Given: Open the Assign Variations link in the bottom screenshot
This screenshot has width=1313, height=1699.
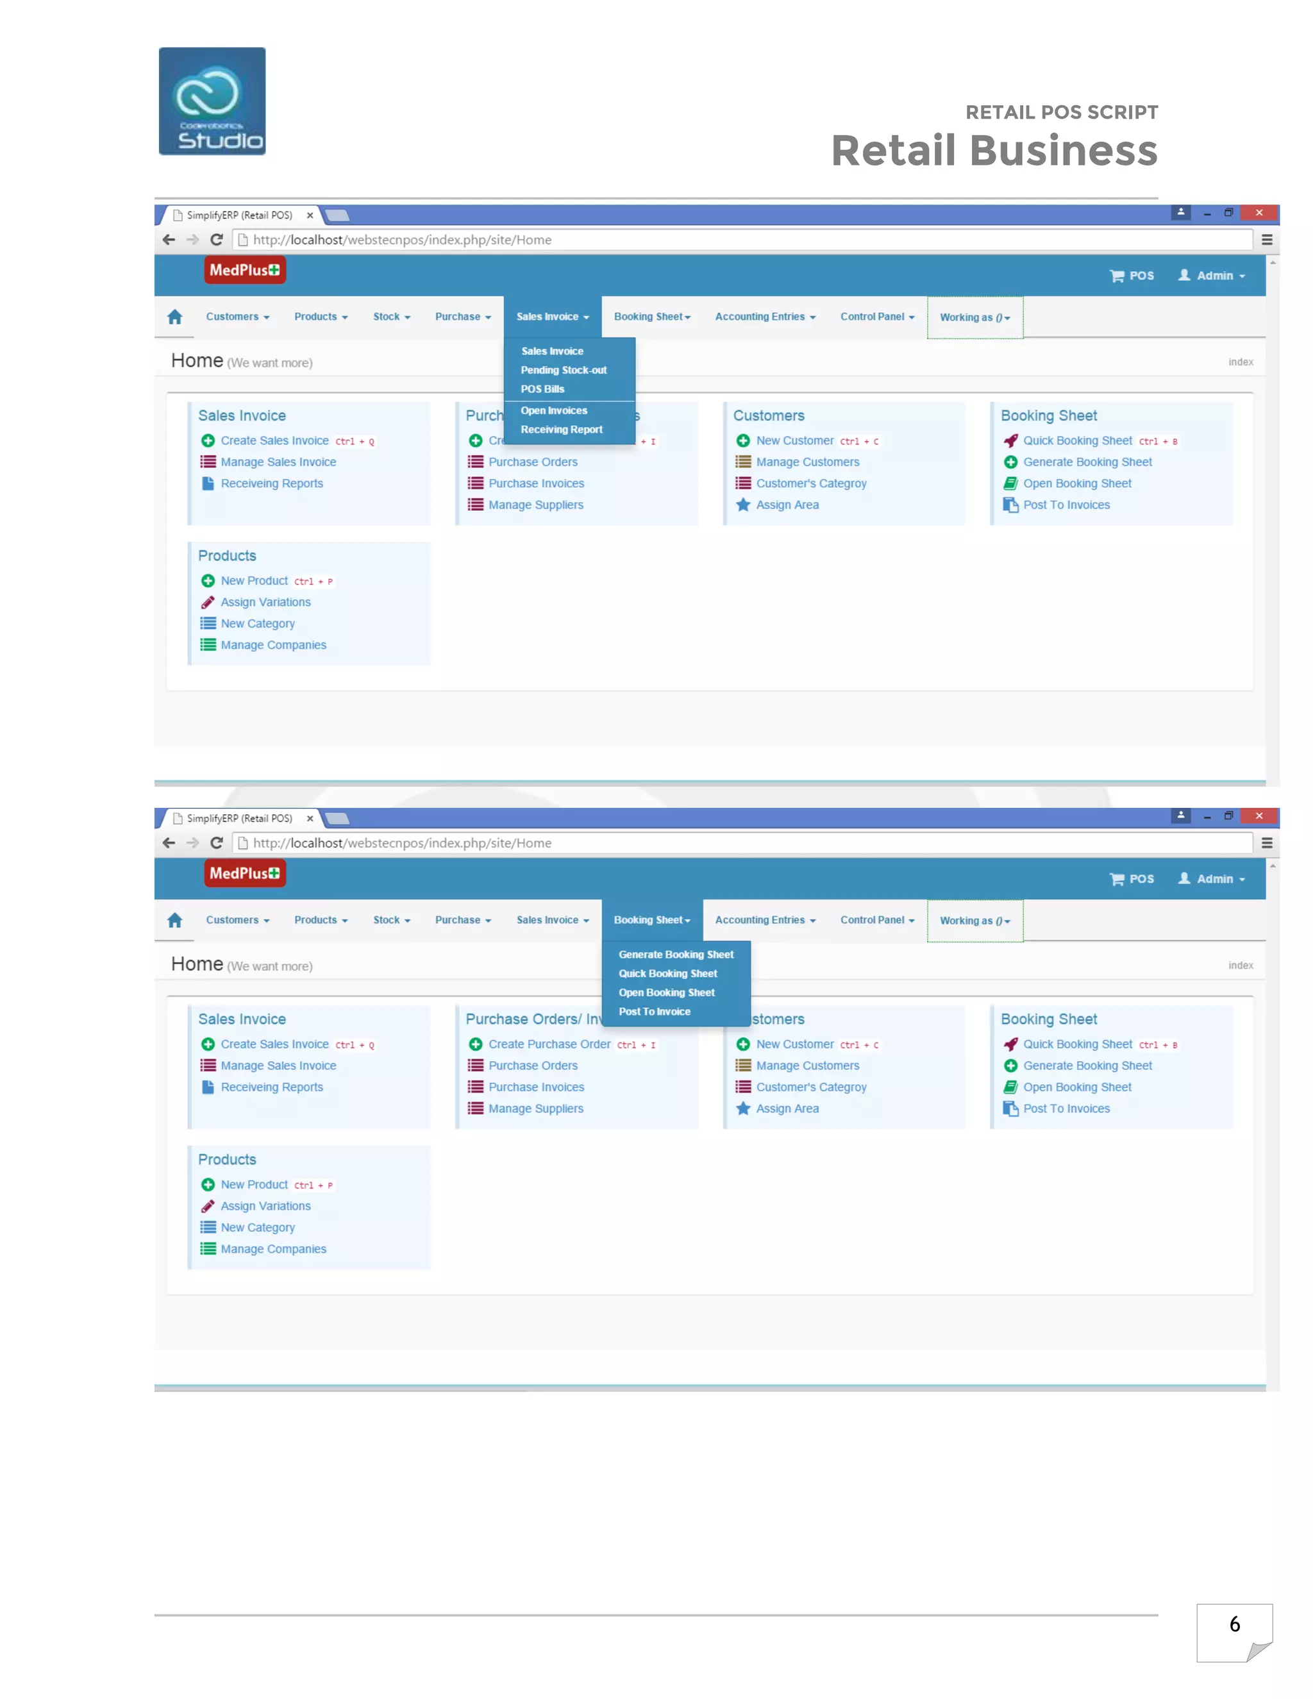Looking at the screenshot, I should [265, 1206].
